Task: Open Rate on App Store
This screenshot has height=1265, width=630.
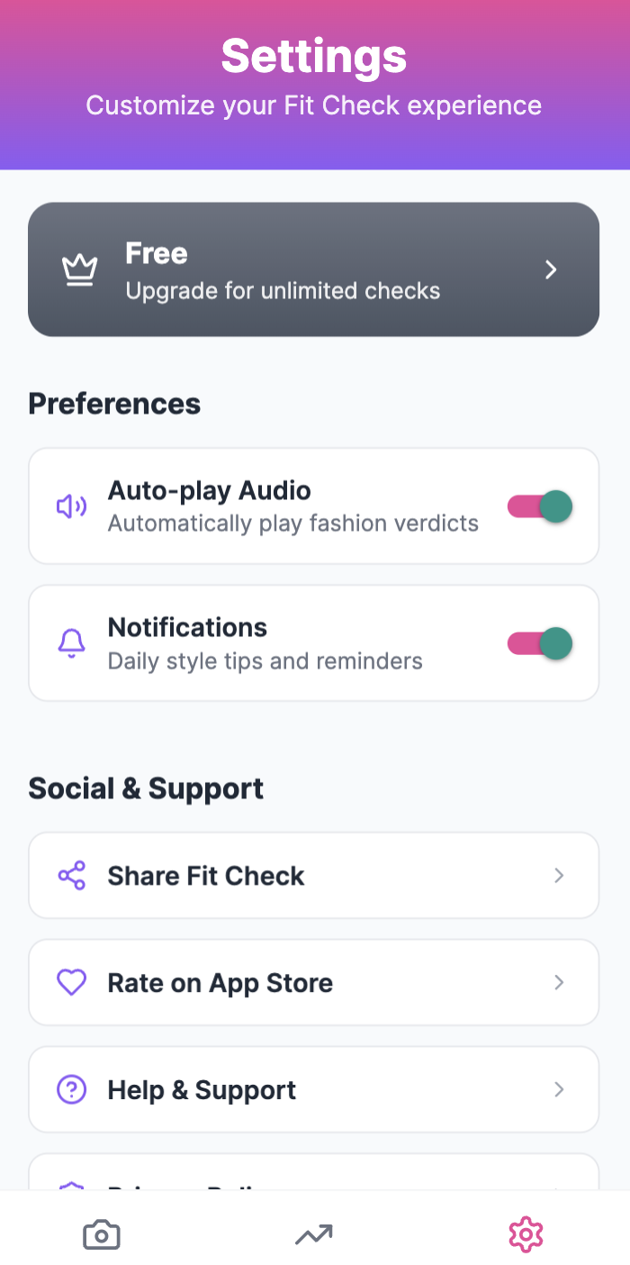Action: [313, 982]
